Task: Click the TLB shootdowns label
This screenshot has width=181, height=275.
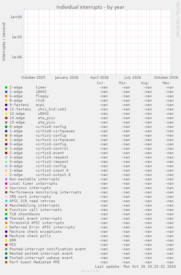Action: click(x=25, y=214)
